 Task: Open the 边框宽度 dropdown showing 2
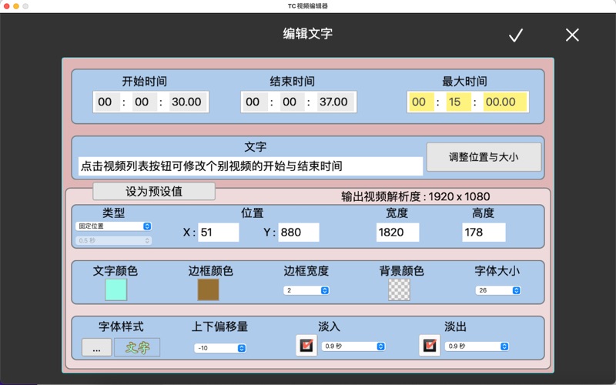(306, 290)
